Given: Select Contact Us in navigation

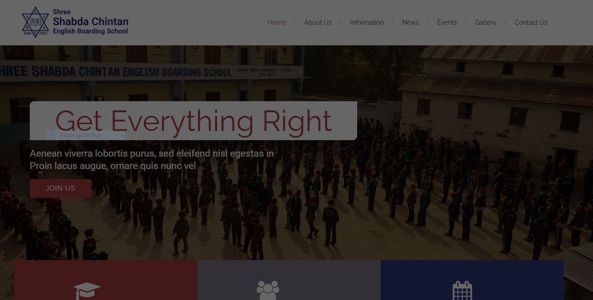Looking at the screenshot, I should 531,22.
